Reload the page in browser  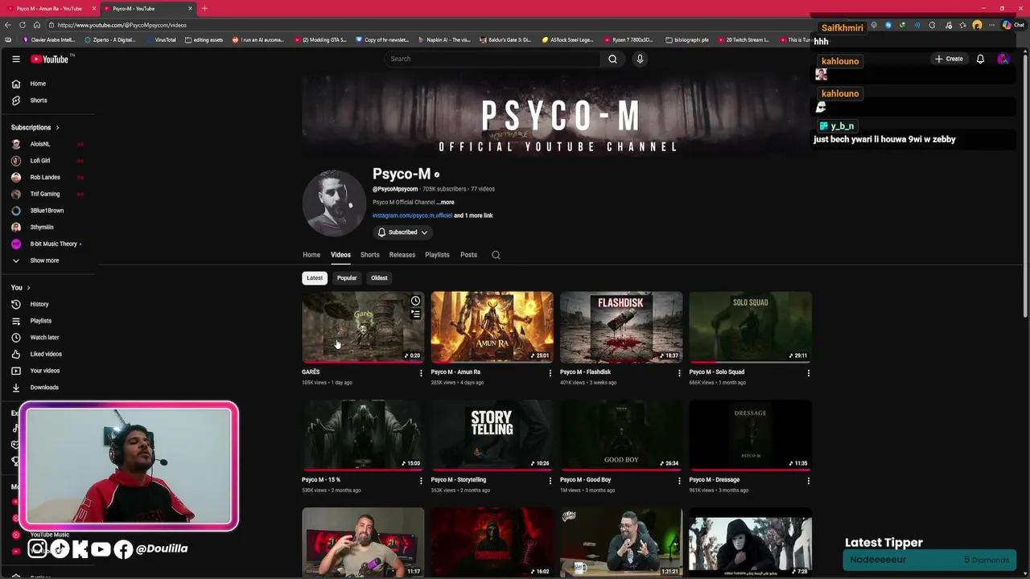coord(22,25)
